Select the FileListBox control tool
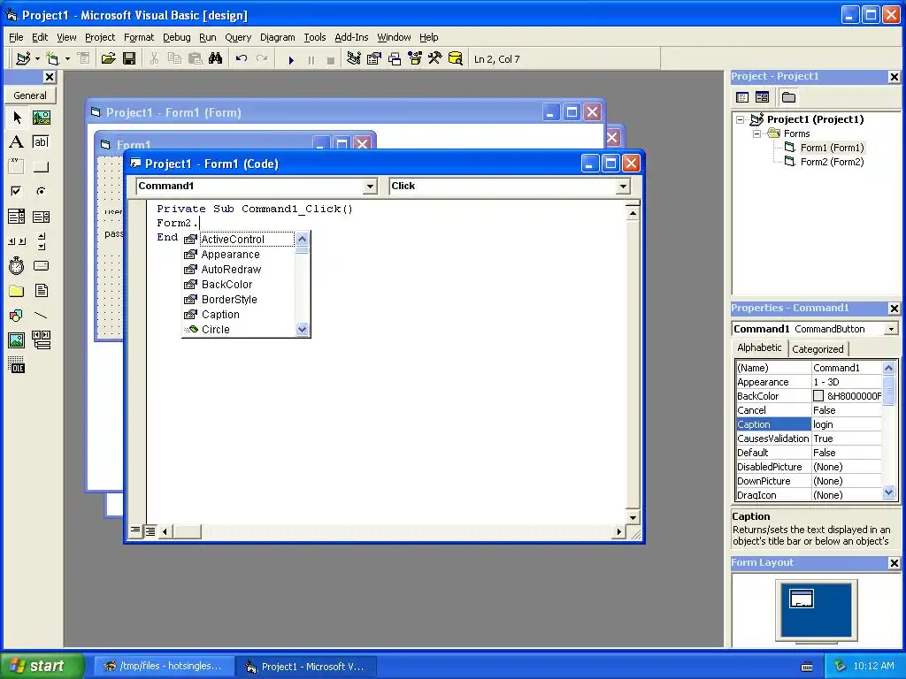906x679 pixels. coord(41,290)
